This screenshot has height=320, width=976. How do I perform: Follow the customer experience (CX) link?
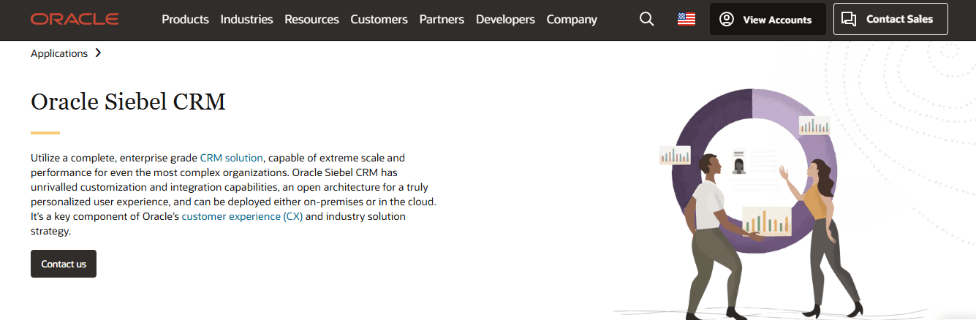click(242, 217)
